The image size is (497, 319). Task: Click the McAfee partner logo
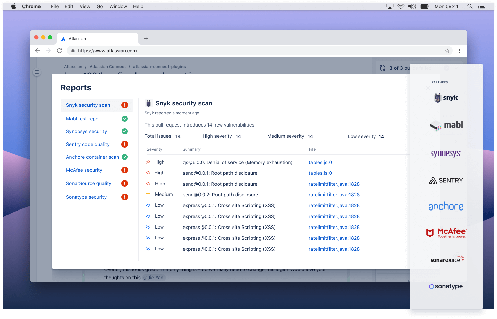(446, 233)
